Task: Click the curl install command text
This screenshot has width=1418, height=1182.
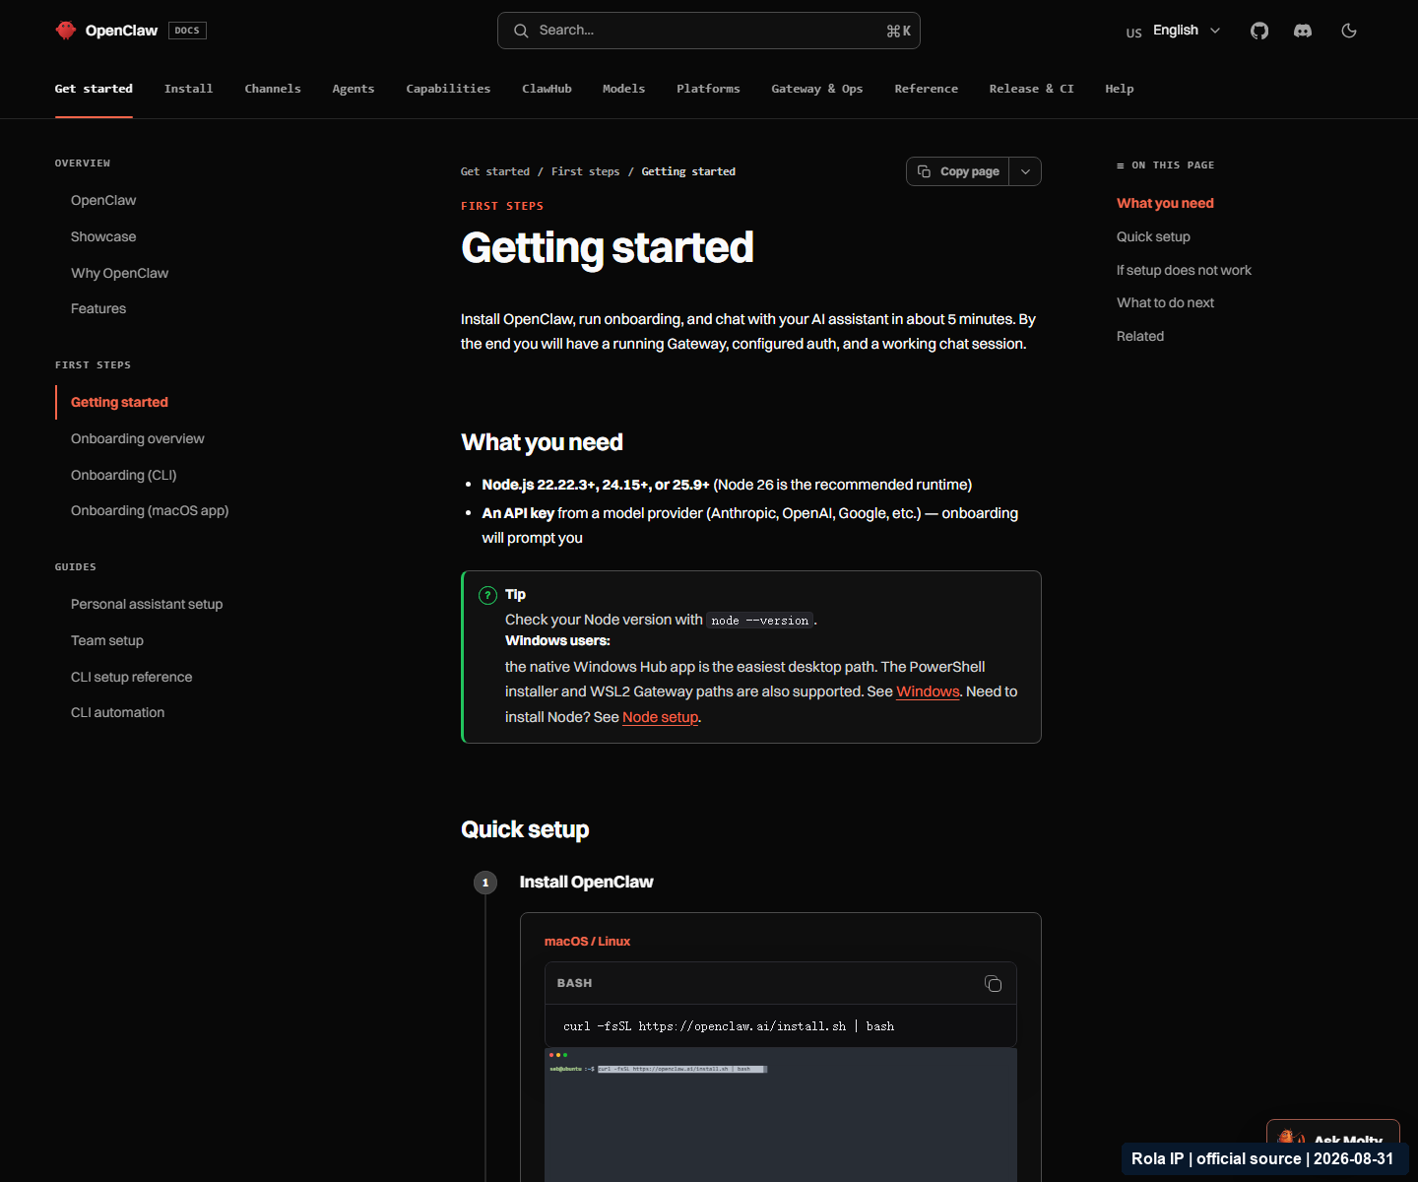Action: click(x=729, y=1026)
